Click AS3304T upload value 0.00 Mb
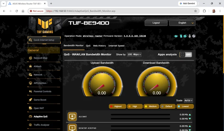 (184, 115)
